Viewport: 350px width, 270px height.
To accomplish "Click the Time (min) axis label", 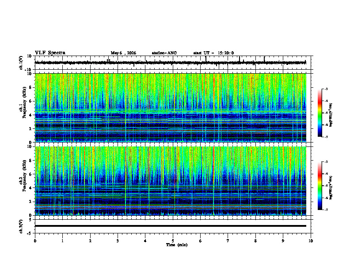I will 177,245.
